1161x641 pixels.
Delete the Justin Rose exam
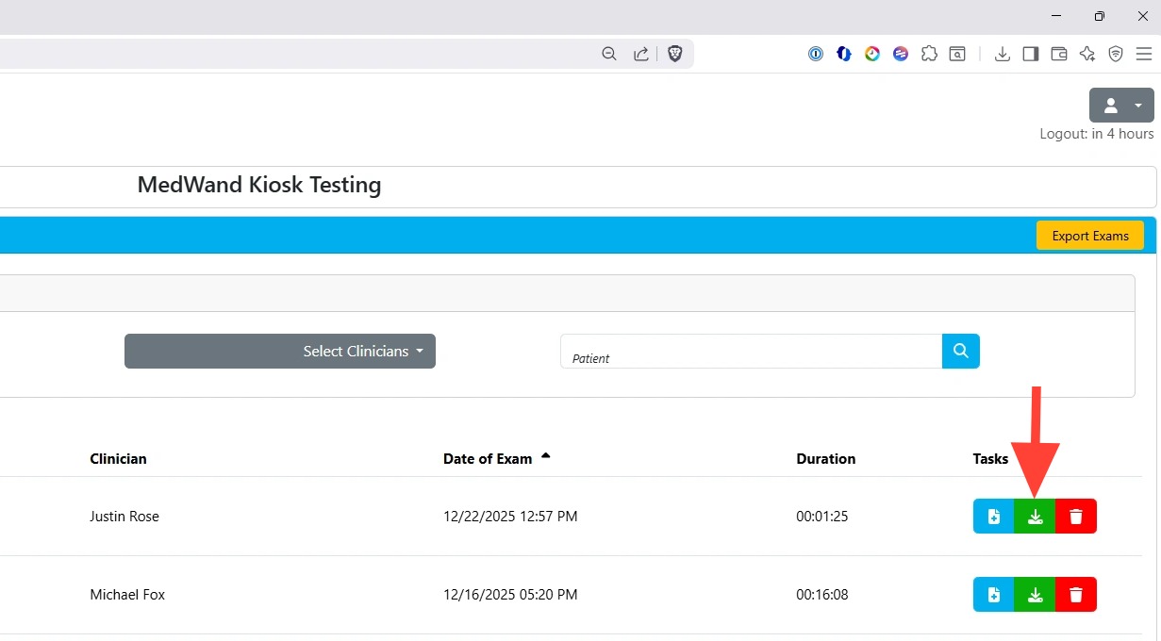(1076, 517)
